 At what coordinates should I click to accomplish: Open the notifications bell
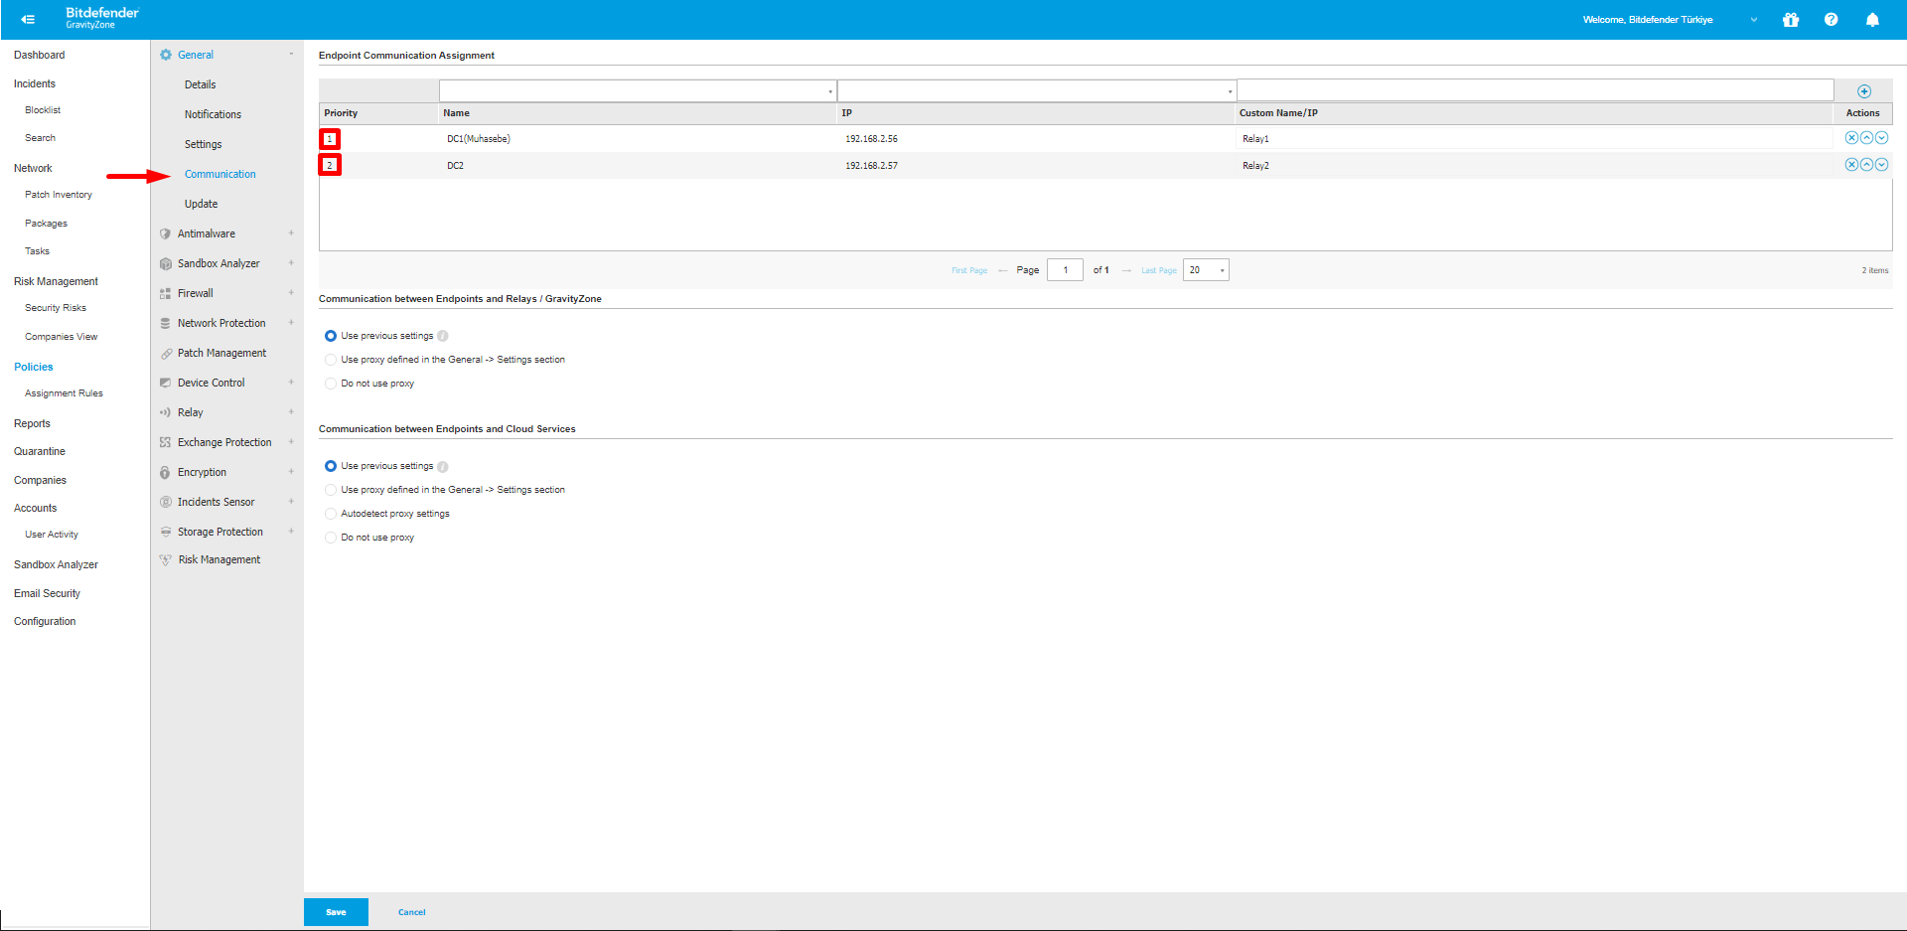(1871, 20)
